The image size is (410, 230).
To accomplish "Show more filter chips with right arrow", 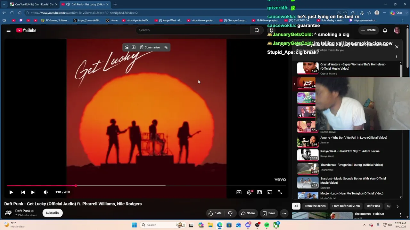I will click(397, 206).
